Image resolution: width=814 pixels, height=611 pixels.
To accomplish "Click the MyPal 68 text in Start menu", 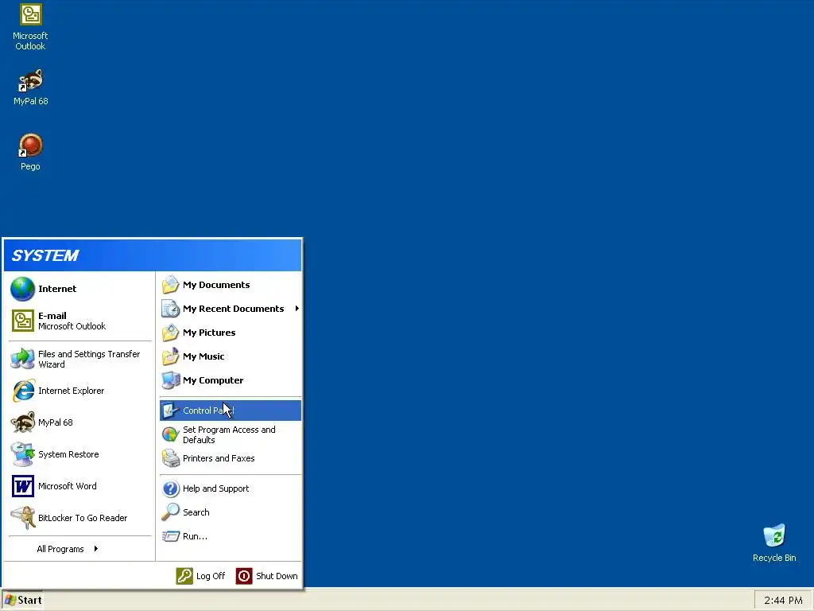I will point(56,422).
